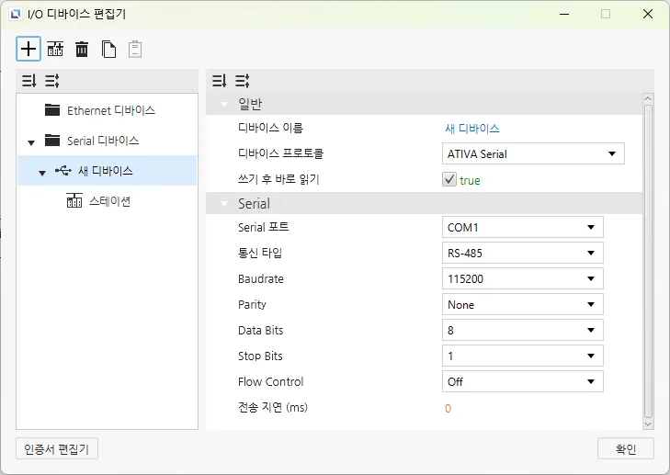
Task: Open the Serial 포트 COM1 dropdown
Action: click(522, 227)
